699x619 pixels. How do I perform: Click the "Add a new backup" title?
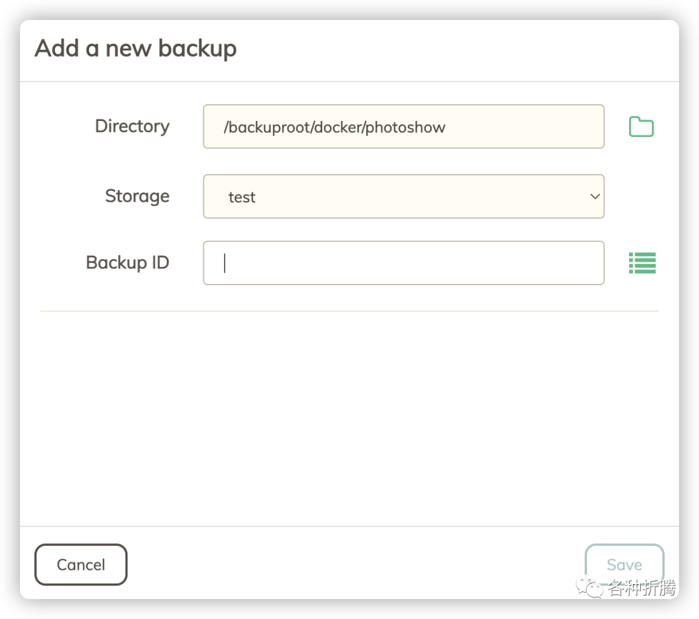[136, 49]
